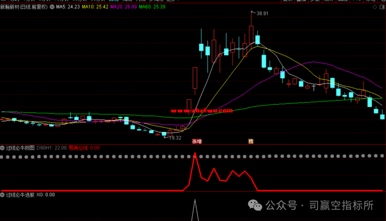Select the 过线必牛选股 indicator name

20,195
